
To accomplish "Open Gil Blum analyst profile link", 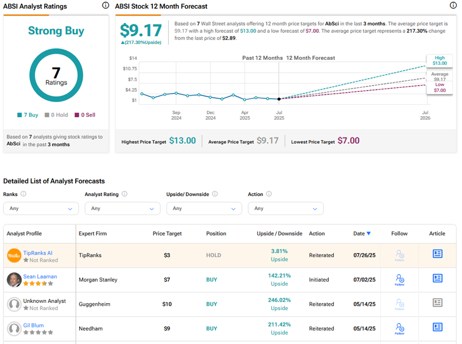I will point(34,325).
